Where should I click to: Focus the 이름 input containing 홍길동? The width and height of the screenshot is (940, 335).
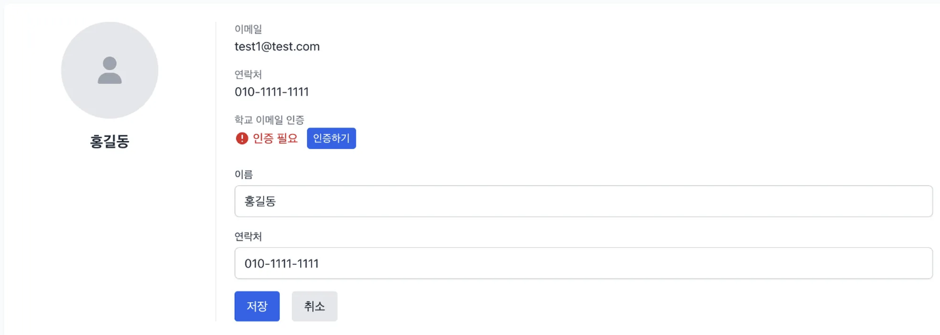pos(583,202)
